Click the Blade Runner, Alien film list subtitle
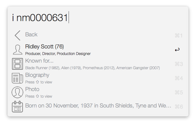Viewport: 196px width, 125px height. coord(92,68)
